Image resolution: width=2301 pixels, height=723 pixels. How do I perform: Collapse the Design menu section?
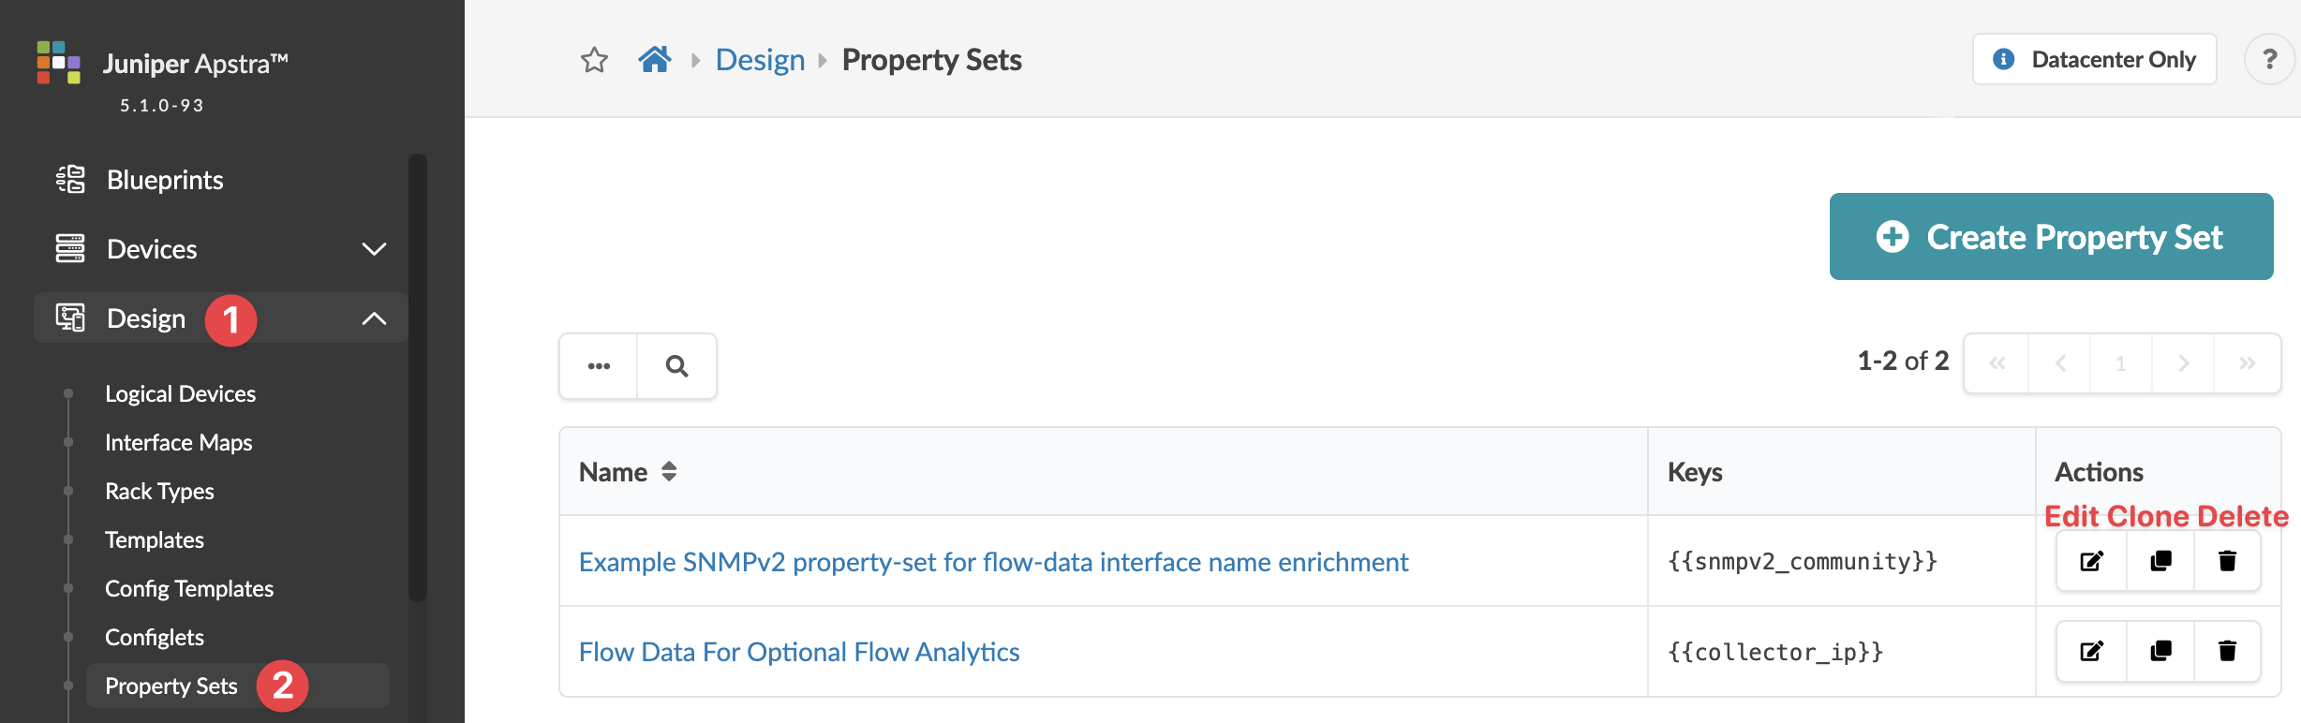tap(374, 318)
